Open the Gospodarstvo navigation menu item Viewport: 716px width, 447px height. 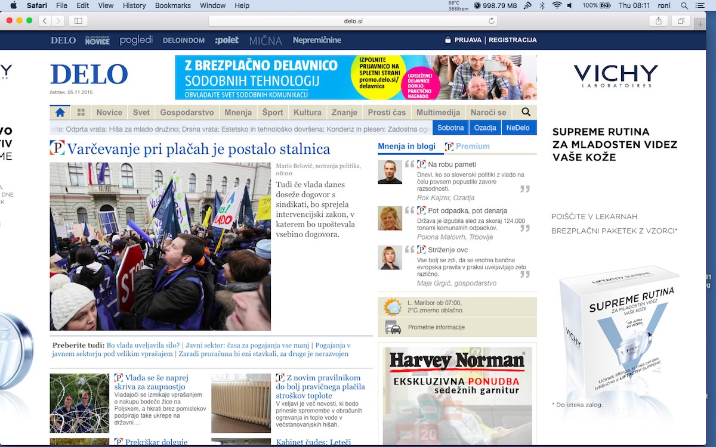click(x=187, y=112)
